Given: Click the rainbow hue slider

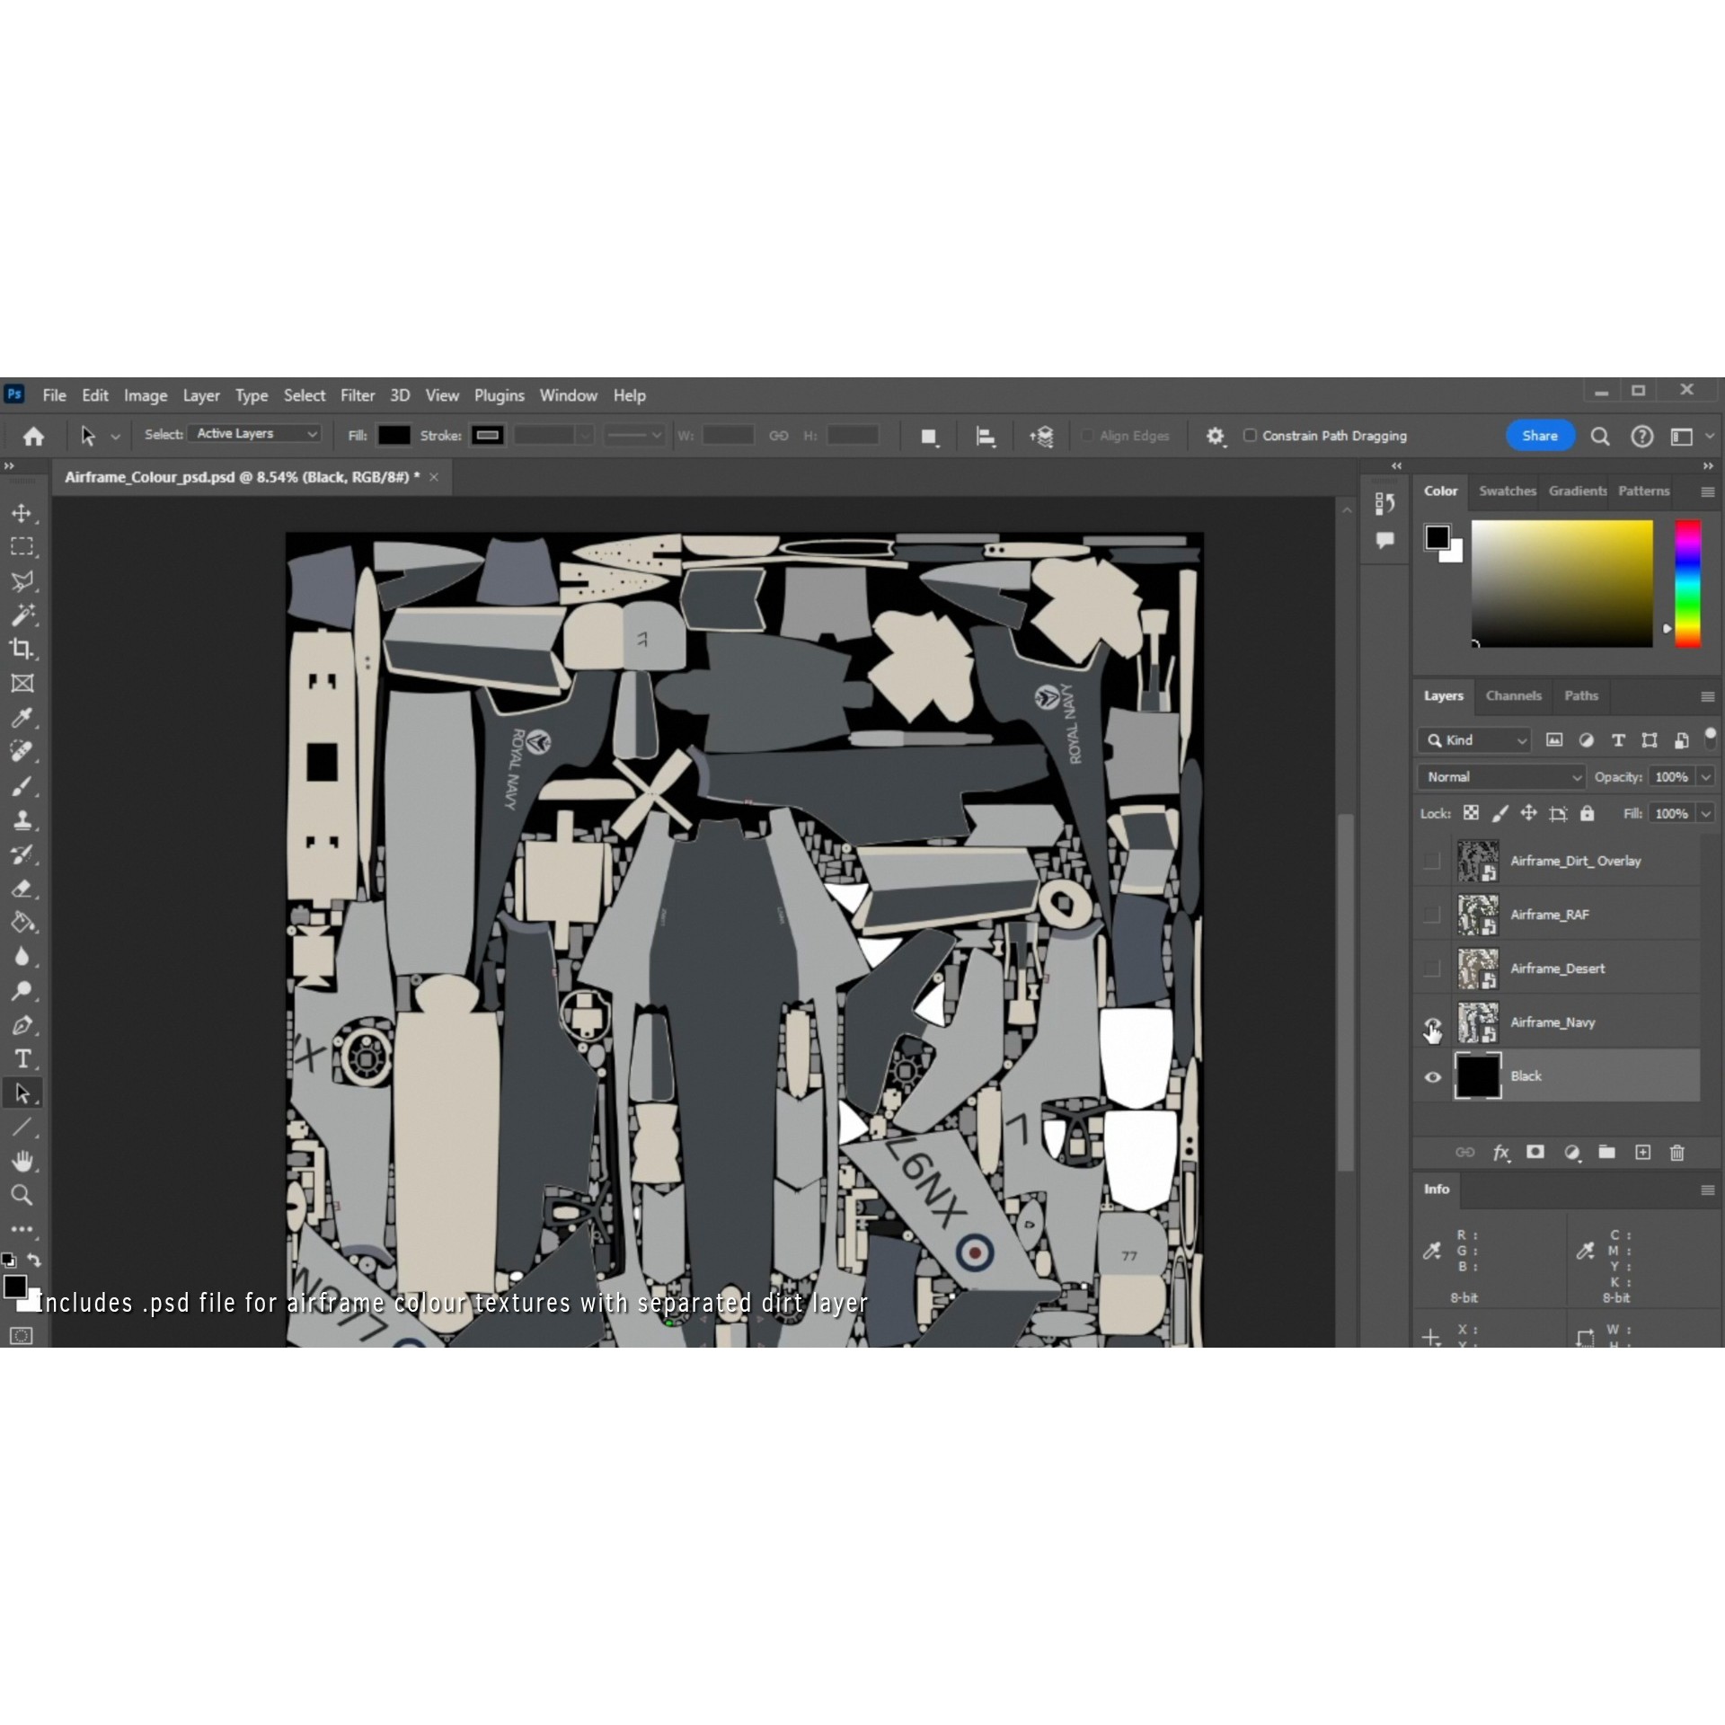Looking at the screenshot, I should click(1687, 582).
